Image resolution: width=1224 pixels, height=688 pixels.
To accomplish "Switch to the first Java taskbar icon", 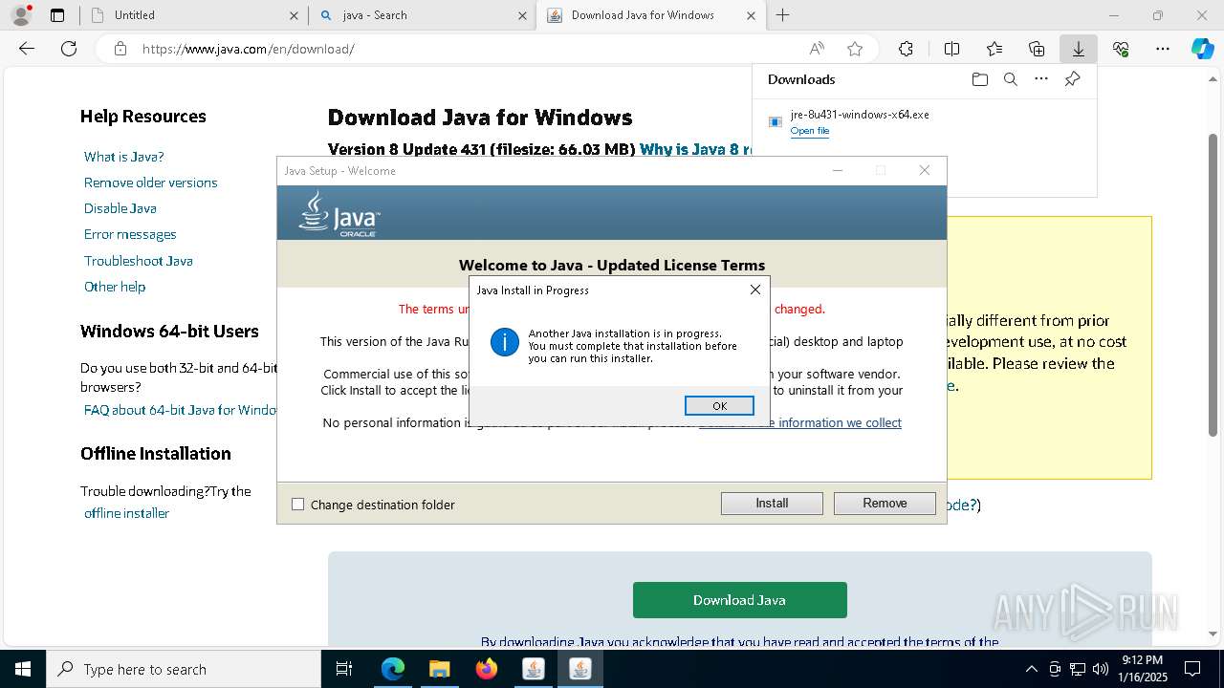I will (x=534, y=669).
